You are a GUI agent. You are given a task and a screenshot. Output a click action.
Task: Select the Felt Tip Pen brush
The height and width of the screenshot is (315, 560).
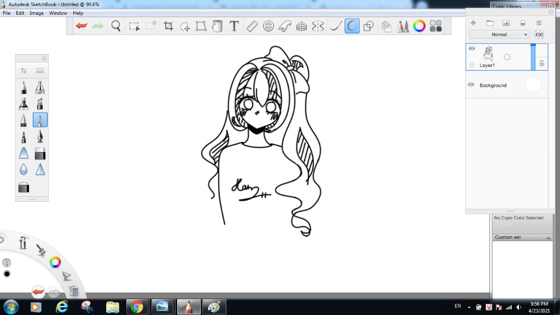(x=24, y=136)
